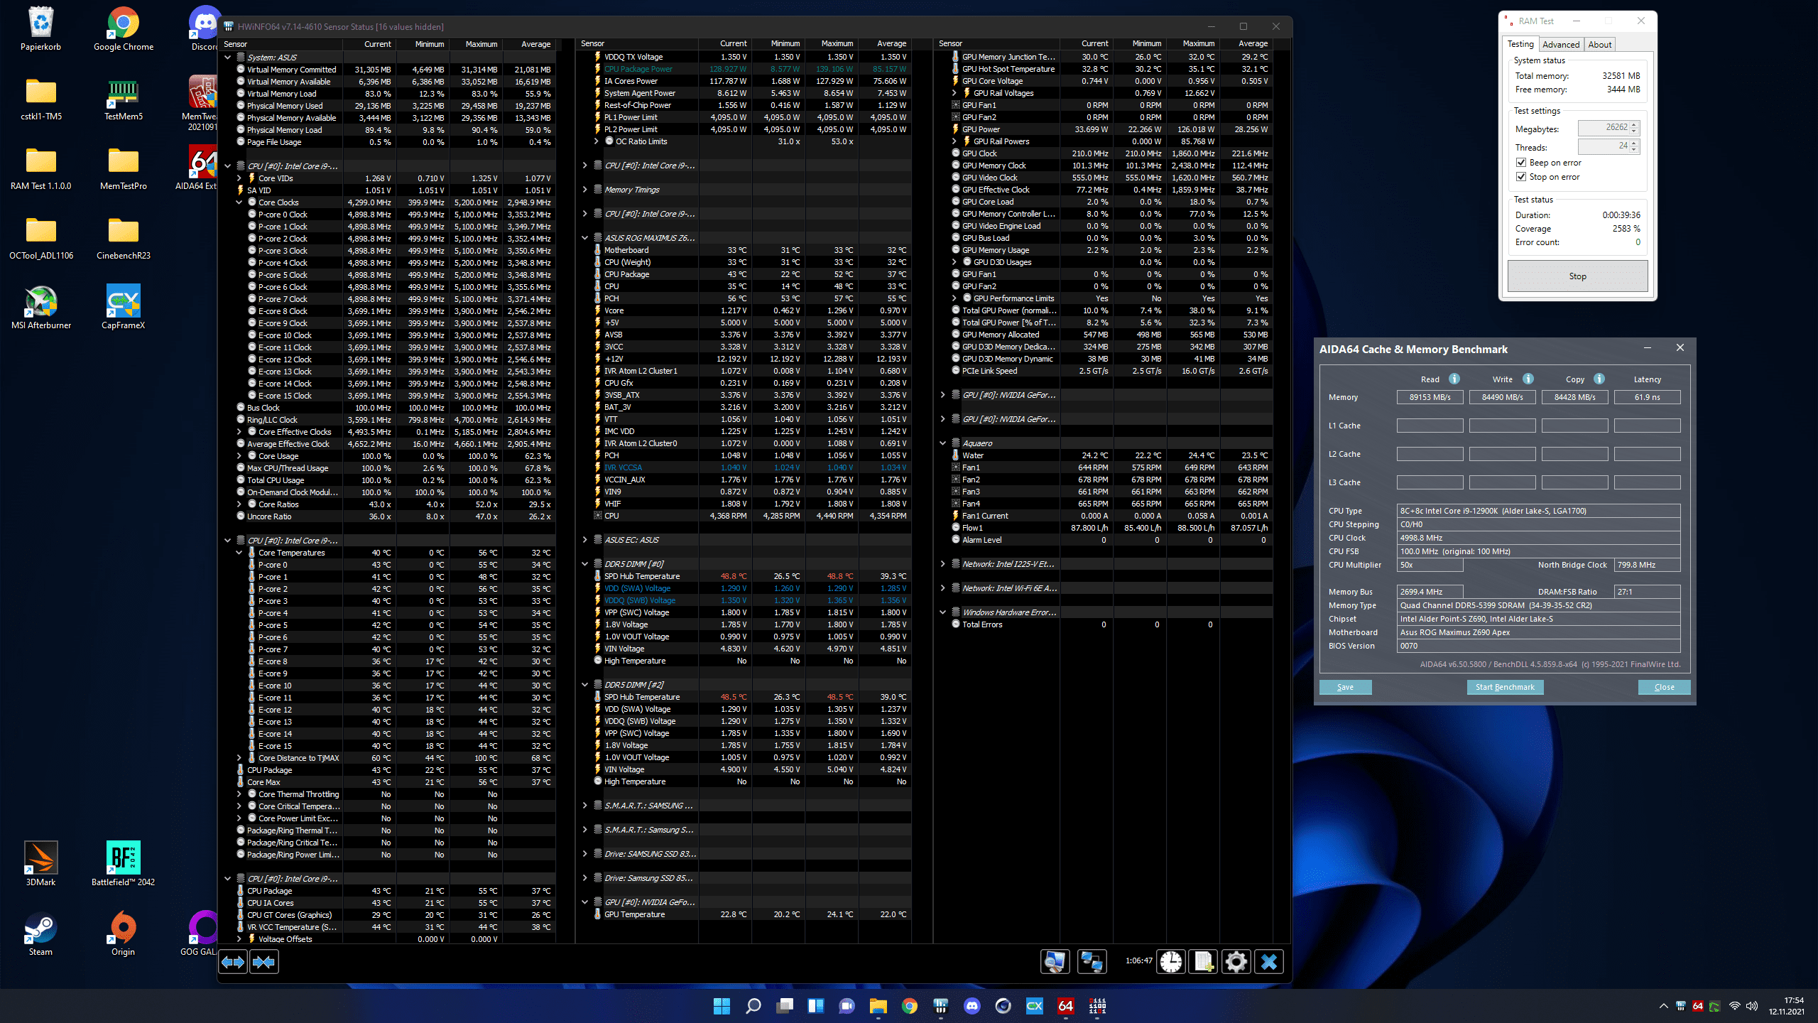This screenshot has height=1023, width=1818.
Task: Collapse Core Clocks sensor tree
Action: pos(239,202)
